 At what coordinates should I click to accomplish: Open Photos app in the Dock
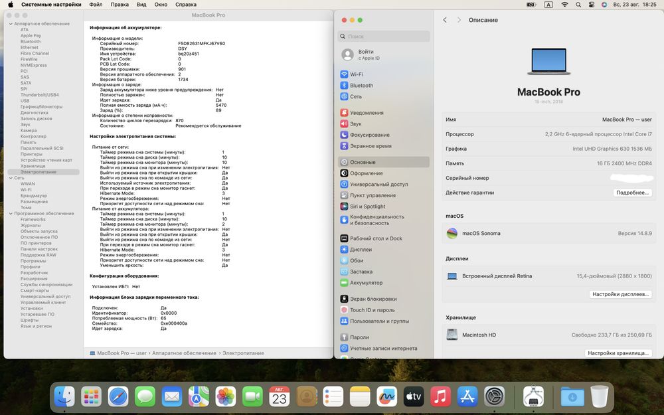coord(226,397)
